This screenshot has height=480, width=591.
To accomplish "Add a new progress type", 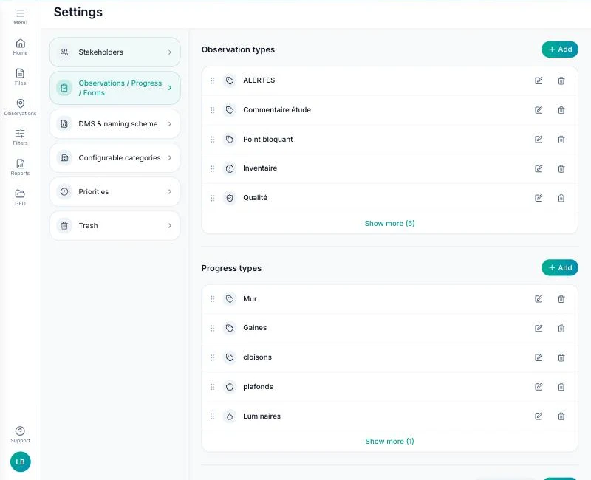I will click(x=560, y=267).
